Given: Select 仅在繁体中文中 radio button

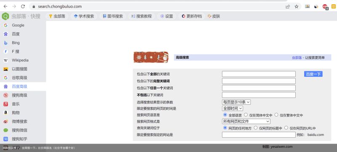Looking at the screenshot, I should click(x=276, y=115).
